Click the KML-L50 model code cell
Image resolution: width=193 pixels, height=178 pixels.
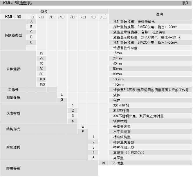pyautogui.click(x=13, y=17)
